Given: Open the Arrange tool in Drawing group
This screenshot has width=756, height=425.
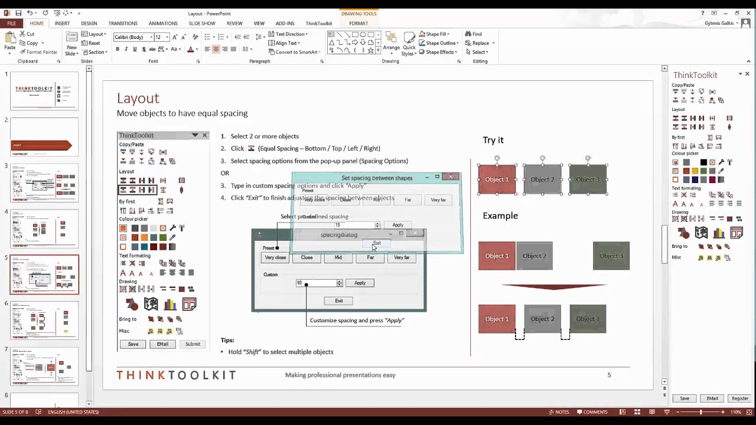Looking at the screenshot, I should point(391,42).
